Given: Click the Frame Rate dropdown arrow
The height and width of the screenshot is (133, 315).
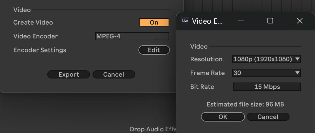Looking at the screenshot, I should tap(297, 73).
